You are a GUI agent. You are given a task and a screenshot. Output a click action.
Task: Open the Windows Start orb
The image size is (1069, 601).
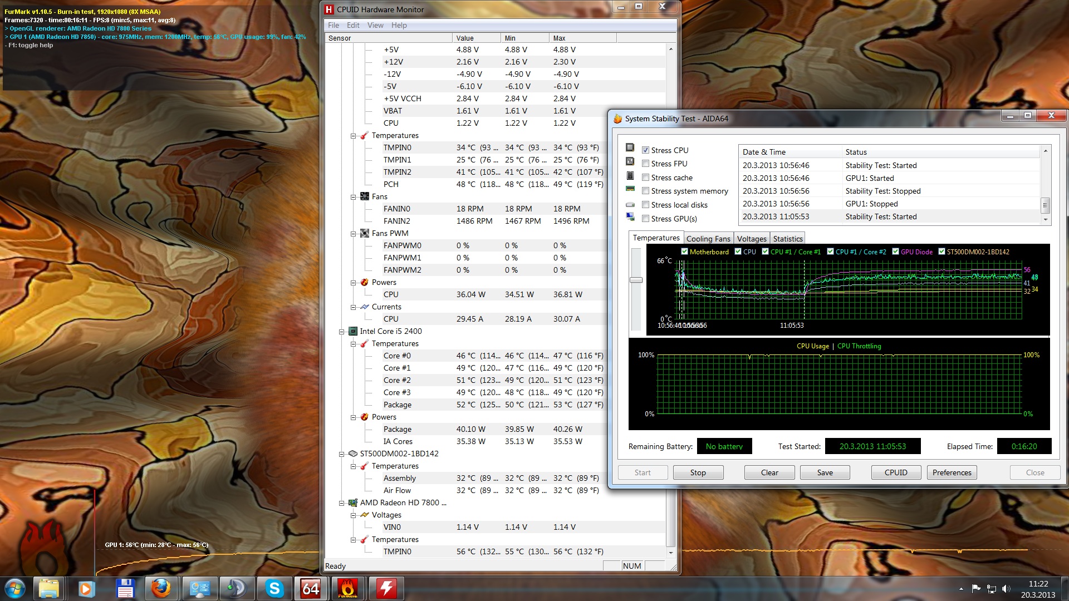click(x=14, y=589)
